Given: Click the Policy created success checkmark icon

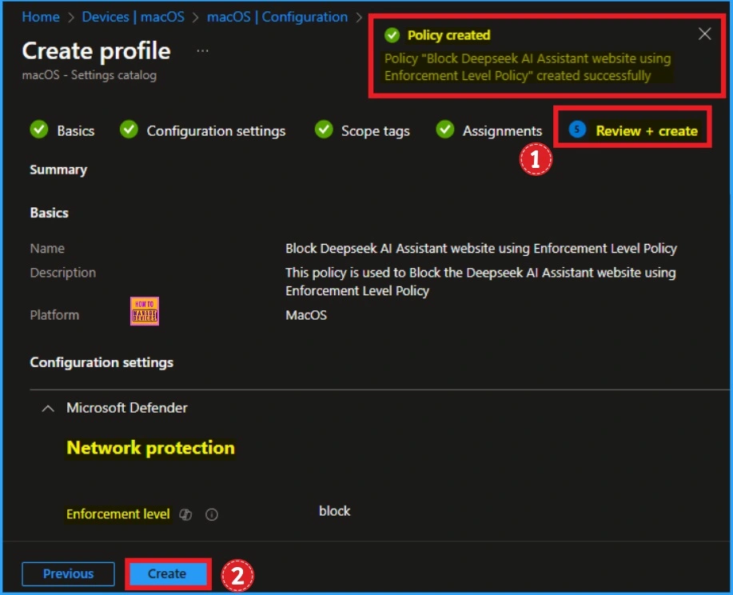Looking at the screenshot, I should [x=392, y=35].
